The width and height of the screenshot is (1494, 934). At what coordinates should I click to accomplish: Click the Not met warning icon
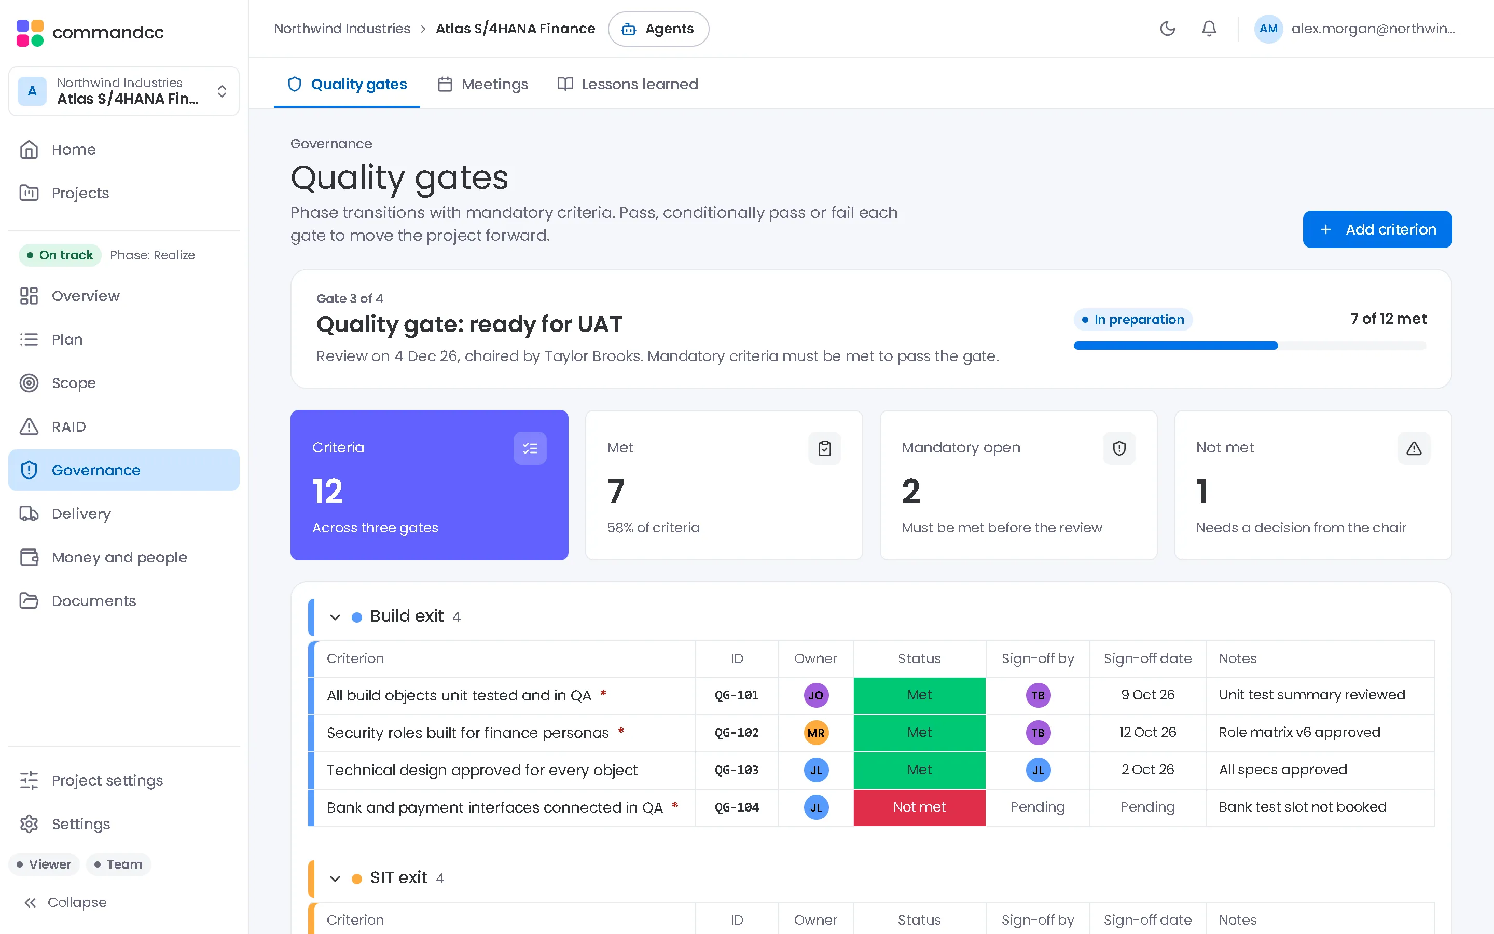[x=1414, y=448]
